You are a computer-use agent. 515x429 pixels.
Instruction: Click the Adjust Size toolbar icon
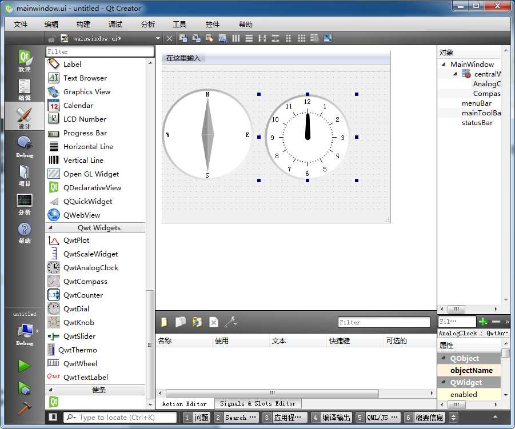pos(328,38)
